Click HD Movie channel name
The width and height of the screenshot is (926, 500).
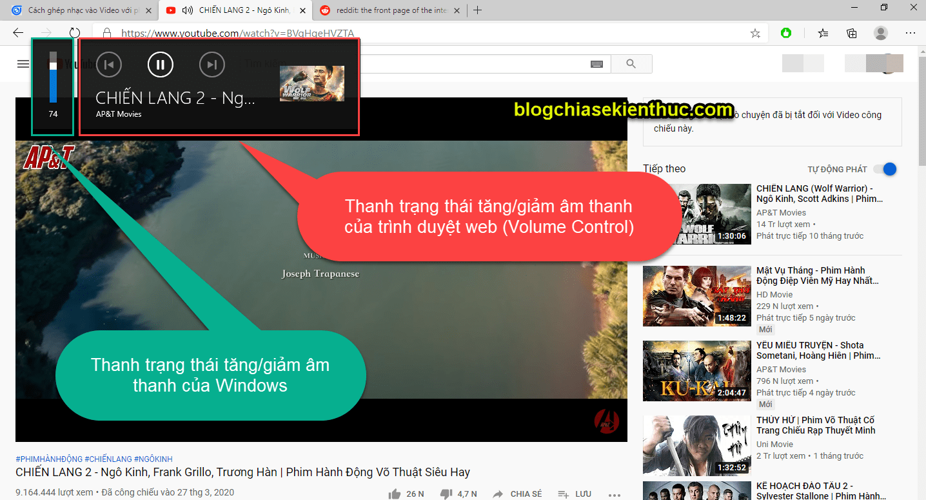click(x=774, y=294)
